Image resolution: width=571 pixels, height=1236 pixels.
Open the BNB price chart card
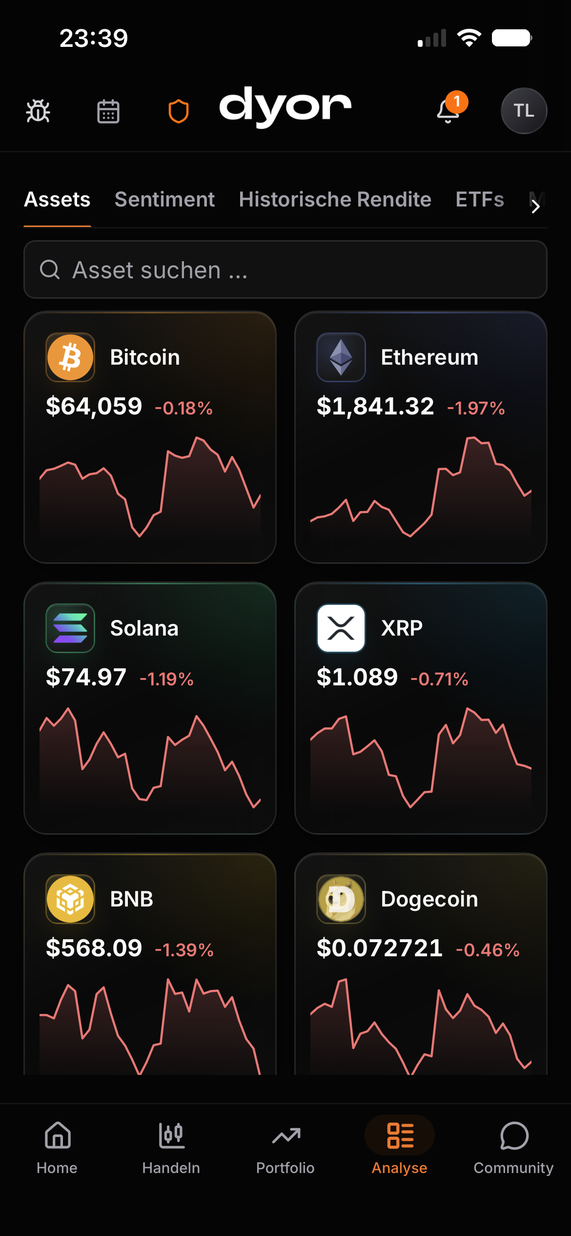tap(150, 964)
